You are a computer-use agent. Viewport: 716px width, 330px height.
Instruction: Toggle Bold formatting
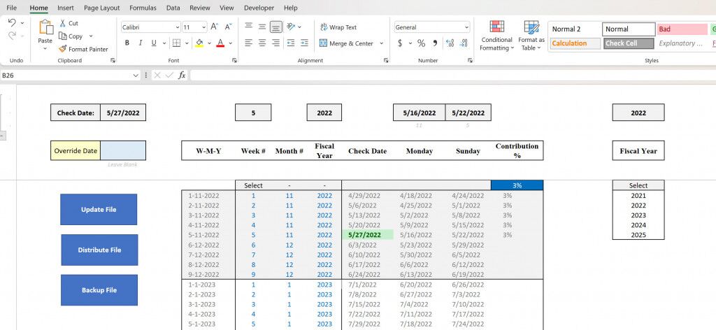click(127, 43)
